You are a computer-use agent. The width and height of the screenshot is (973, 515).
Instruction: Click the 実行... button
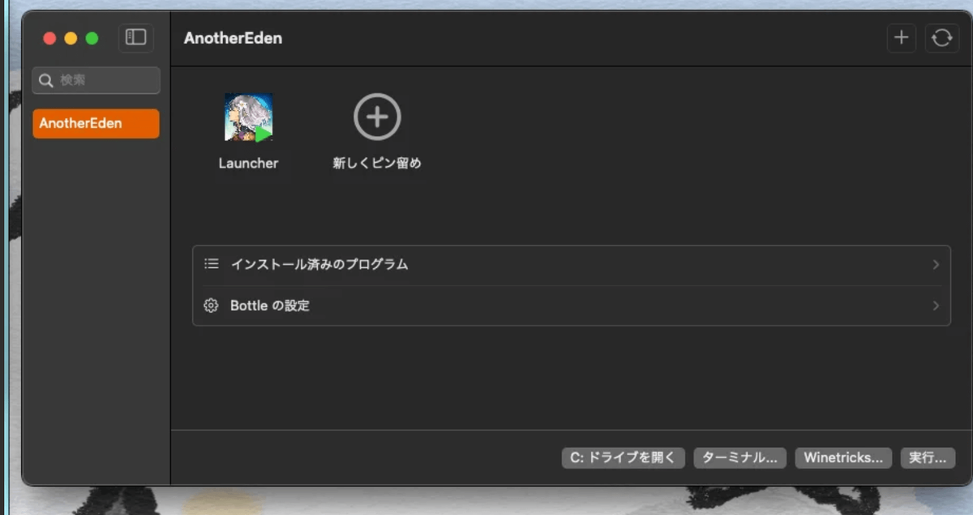928,458
